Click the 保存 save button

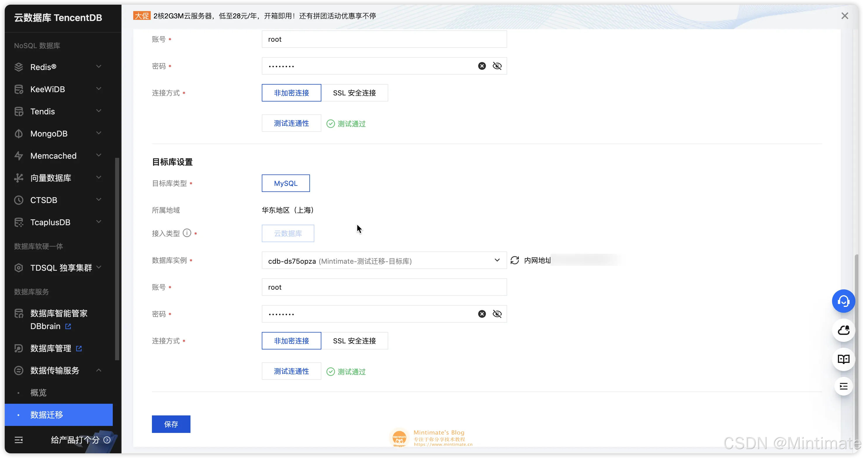[x=171, y=424]
